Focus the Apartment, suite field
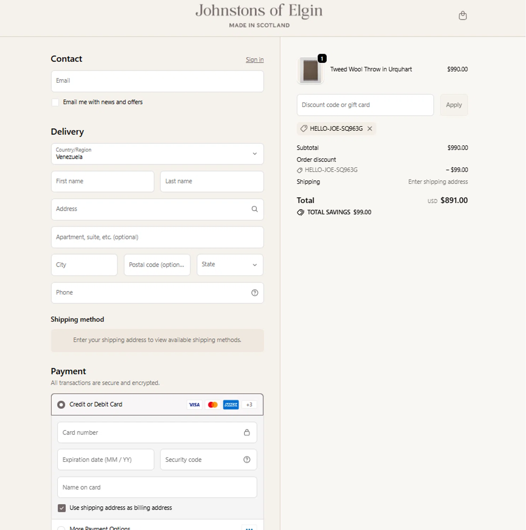Viewport: 526px width, 530px height. [x=157, y=237]
